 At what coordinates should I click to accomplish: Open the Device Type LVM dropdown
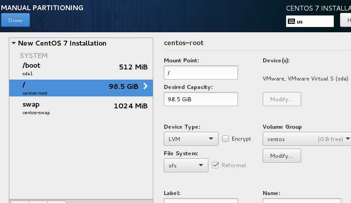point(191,139)
